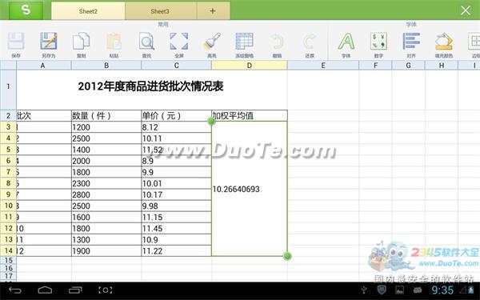480x300 pixels.
Task: Select column H header
Action: pos(442,66)
